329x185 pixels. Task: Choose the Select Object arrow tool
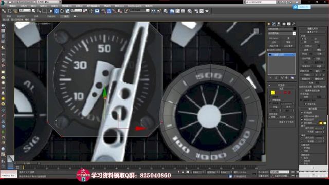[33, 11]
